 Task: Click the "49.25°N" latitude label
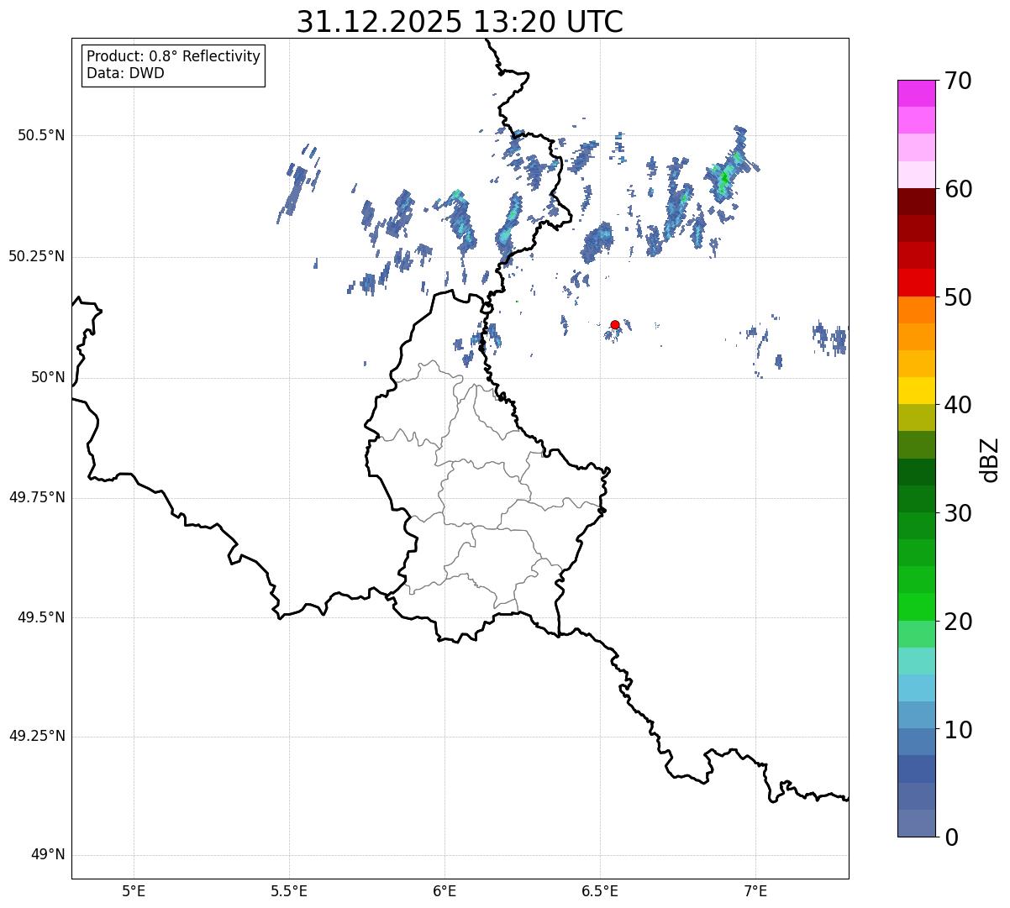point(37,736)
